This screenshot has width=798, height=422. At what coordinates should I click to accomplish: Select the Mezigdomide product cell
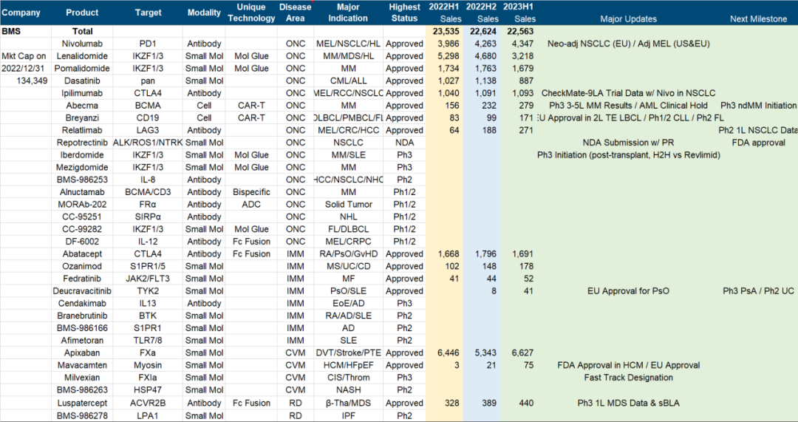click(x=82, y=168)
